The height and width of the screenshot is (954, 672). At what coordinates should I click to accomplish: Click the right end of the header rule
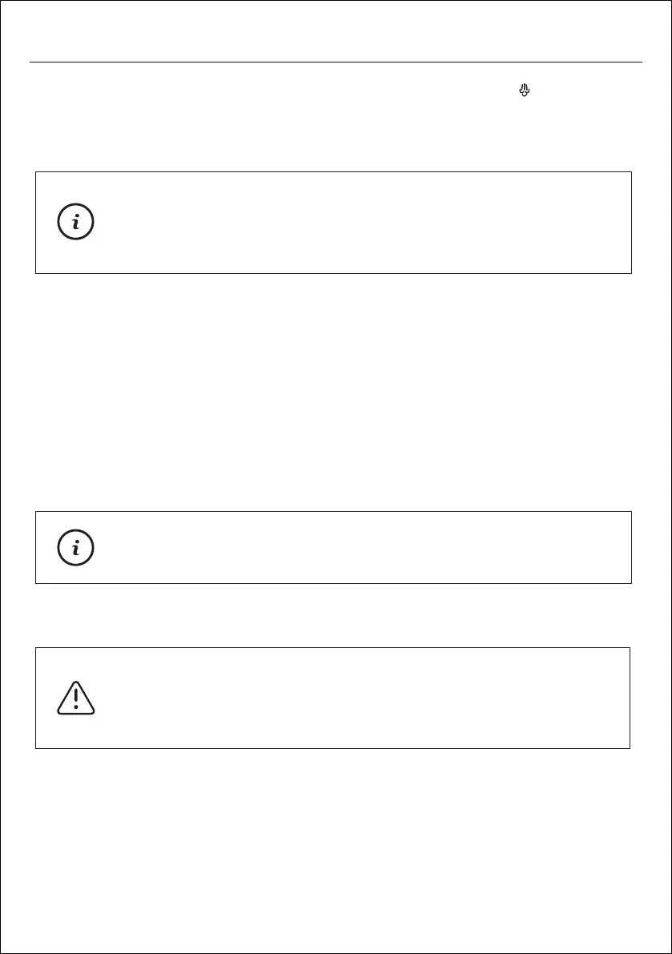pos(642,62)
